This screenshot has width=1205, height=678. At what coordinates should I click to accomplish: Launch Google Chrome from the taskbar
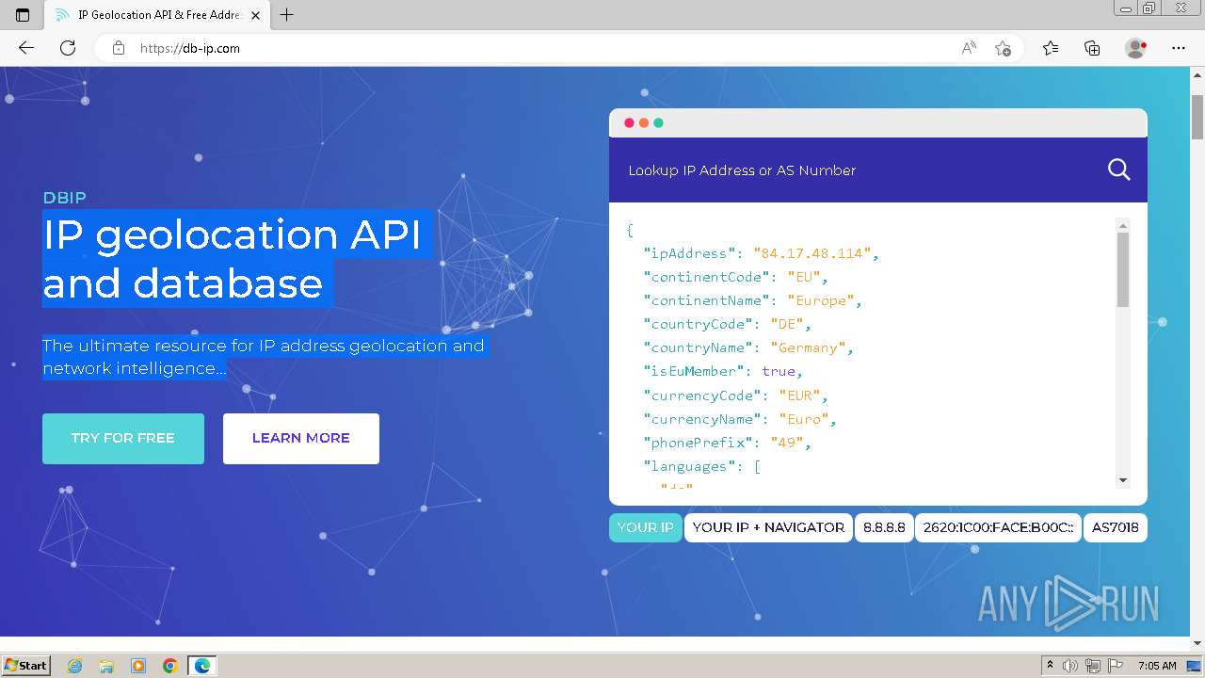[170, 666]
